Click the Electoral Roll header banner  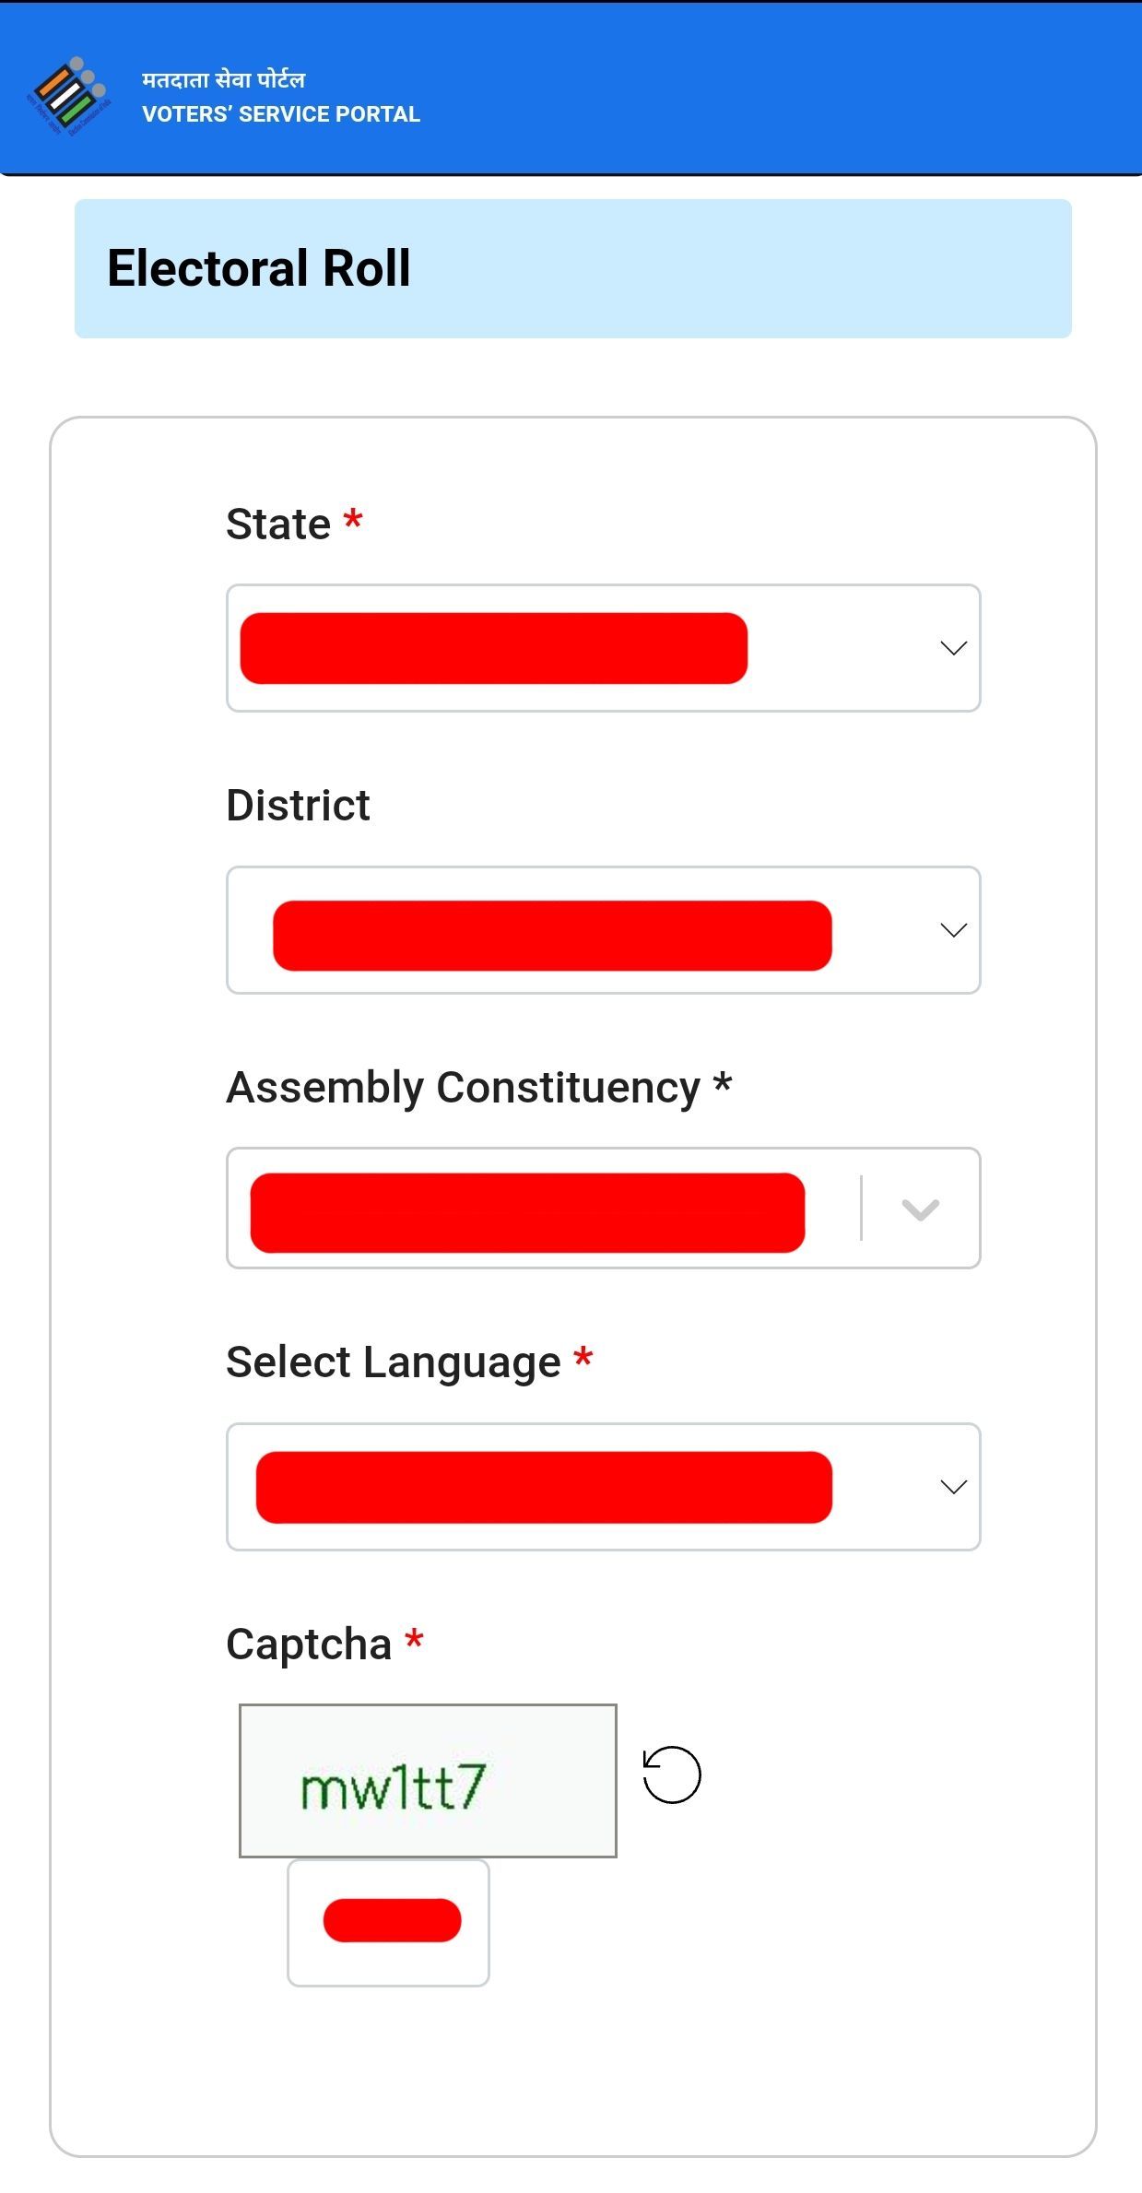click(x=571, y=266)
